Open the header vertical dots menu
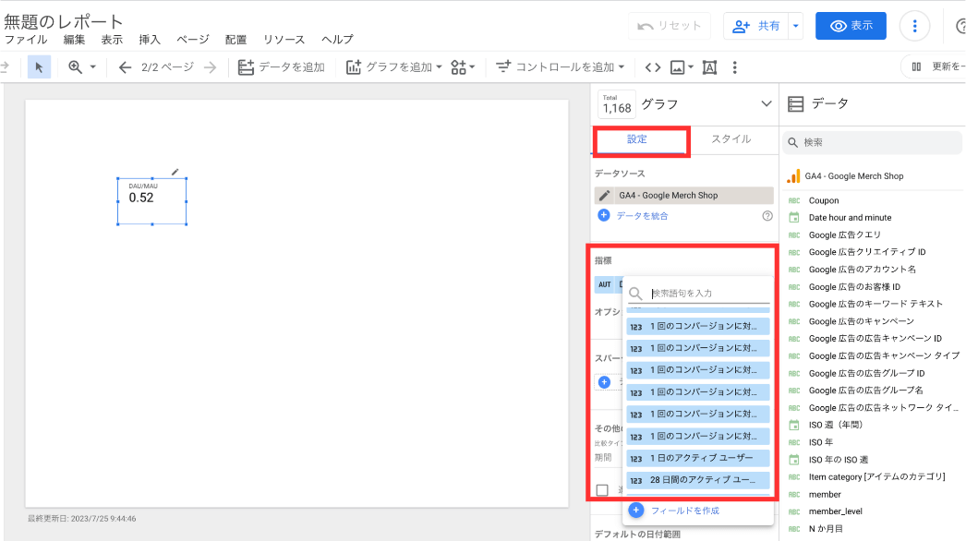The width and height of the screenshot is (966, 541). click(914, 26)
